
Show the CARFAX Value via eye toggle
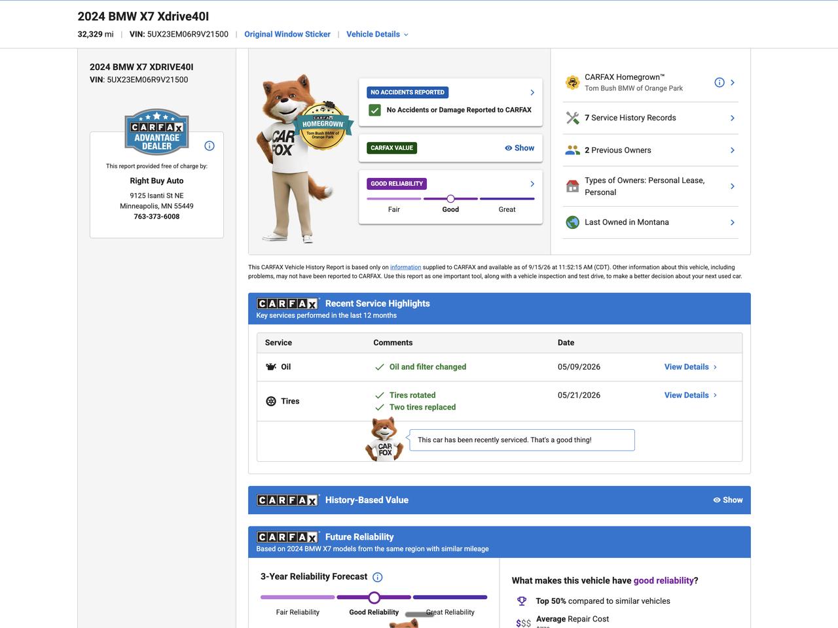click(x=519, y=148)
